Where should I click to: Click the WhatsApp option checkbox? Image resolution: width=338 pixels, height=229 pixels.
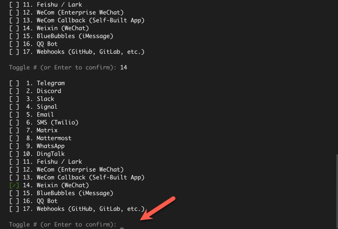coord(14,146)
